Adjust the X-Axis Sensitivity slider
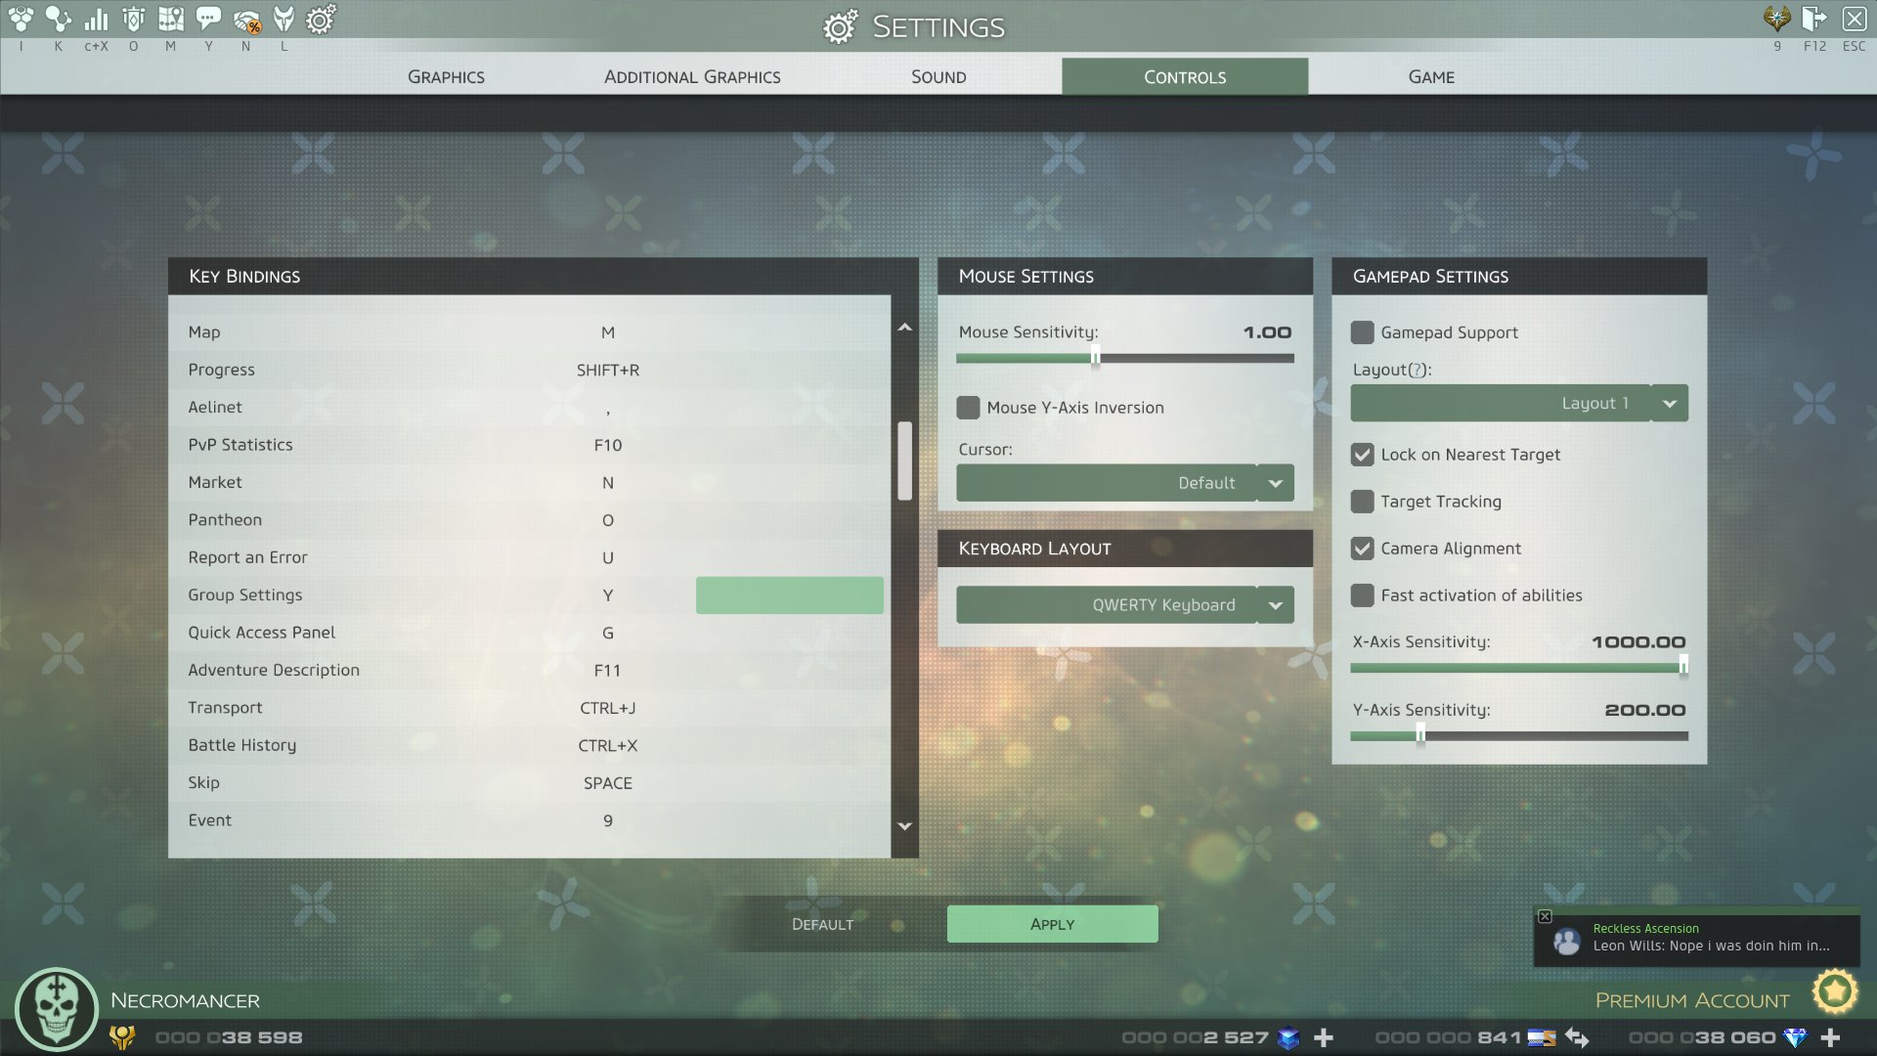The width and height of the screenshot is (1877, 1056). [x=1519, y=668]
